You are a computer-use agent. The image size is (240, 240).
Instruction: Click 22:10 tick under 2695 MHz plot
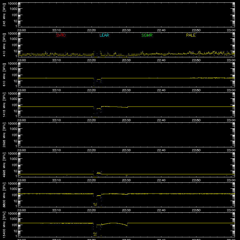pos(56,150)
